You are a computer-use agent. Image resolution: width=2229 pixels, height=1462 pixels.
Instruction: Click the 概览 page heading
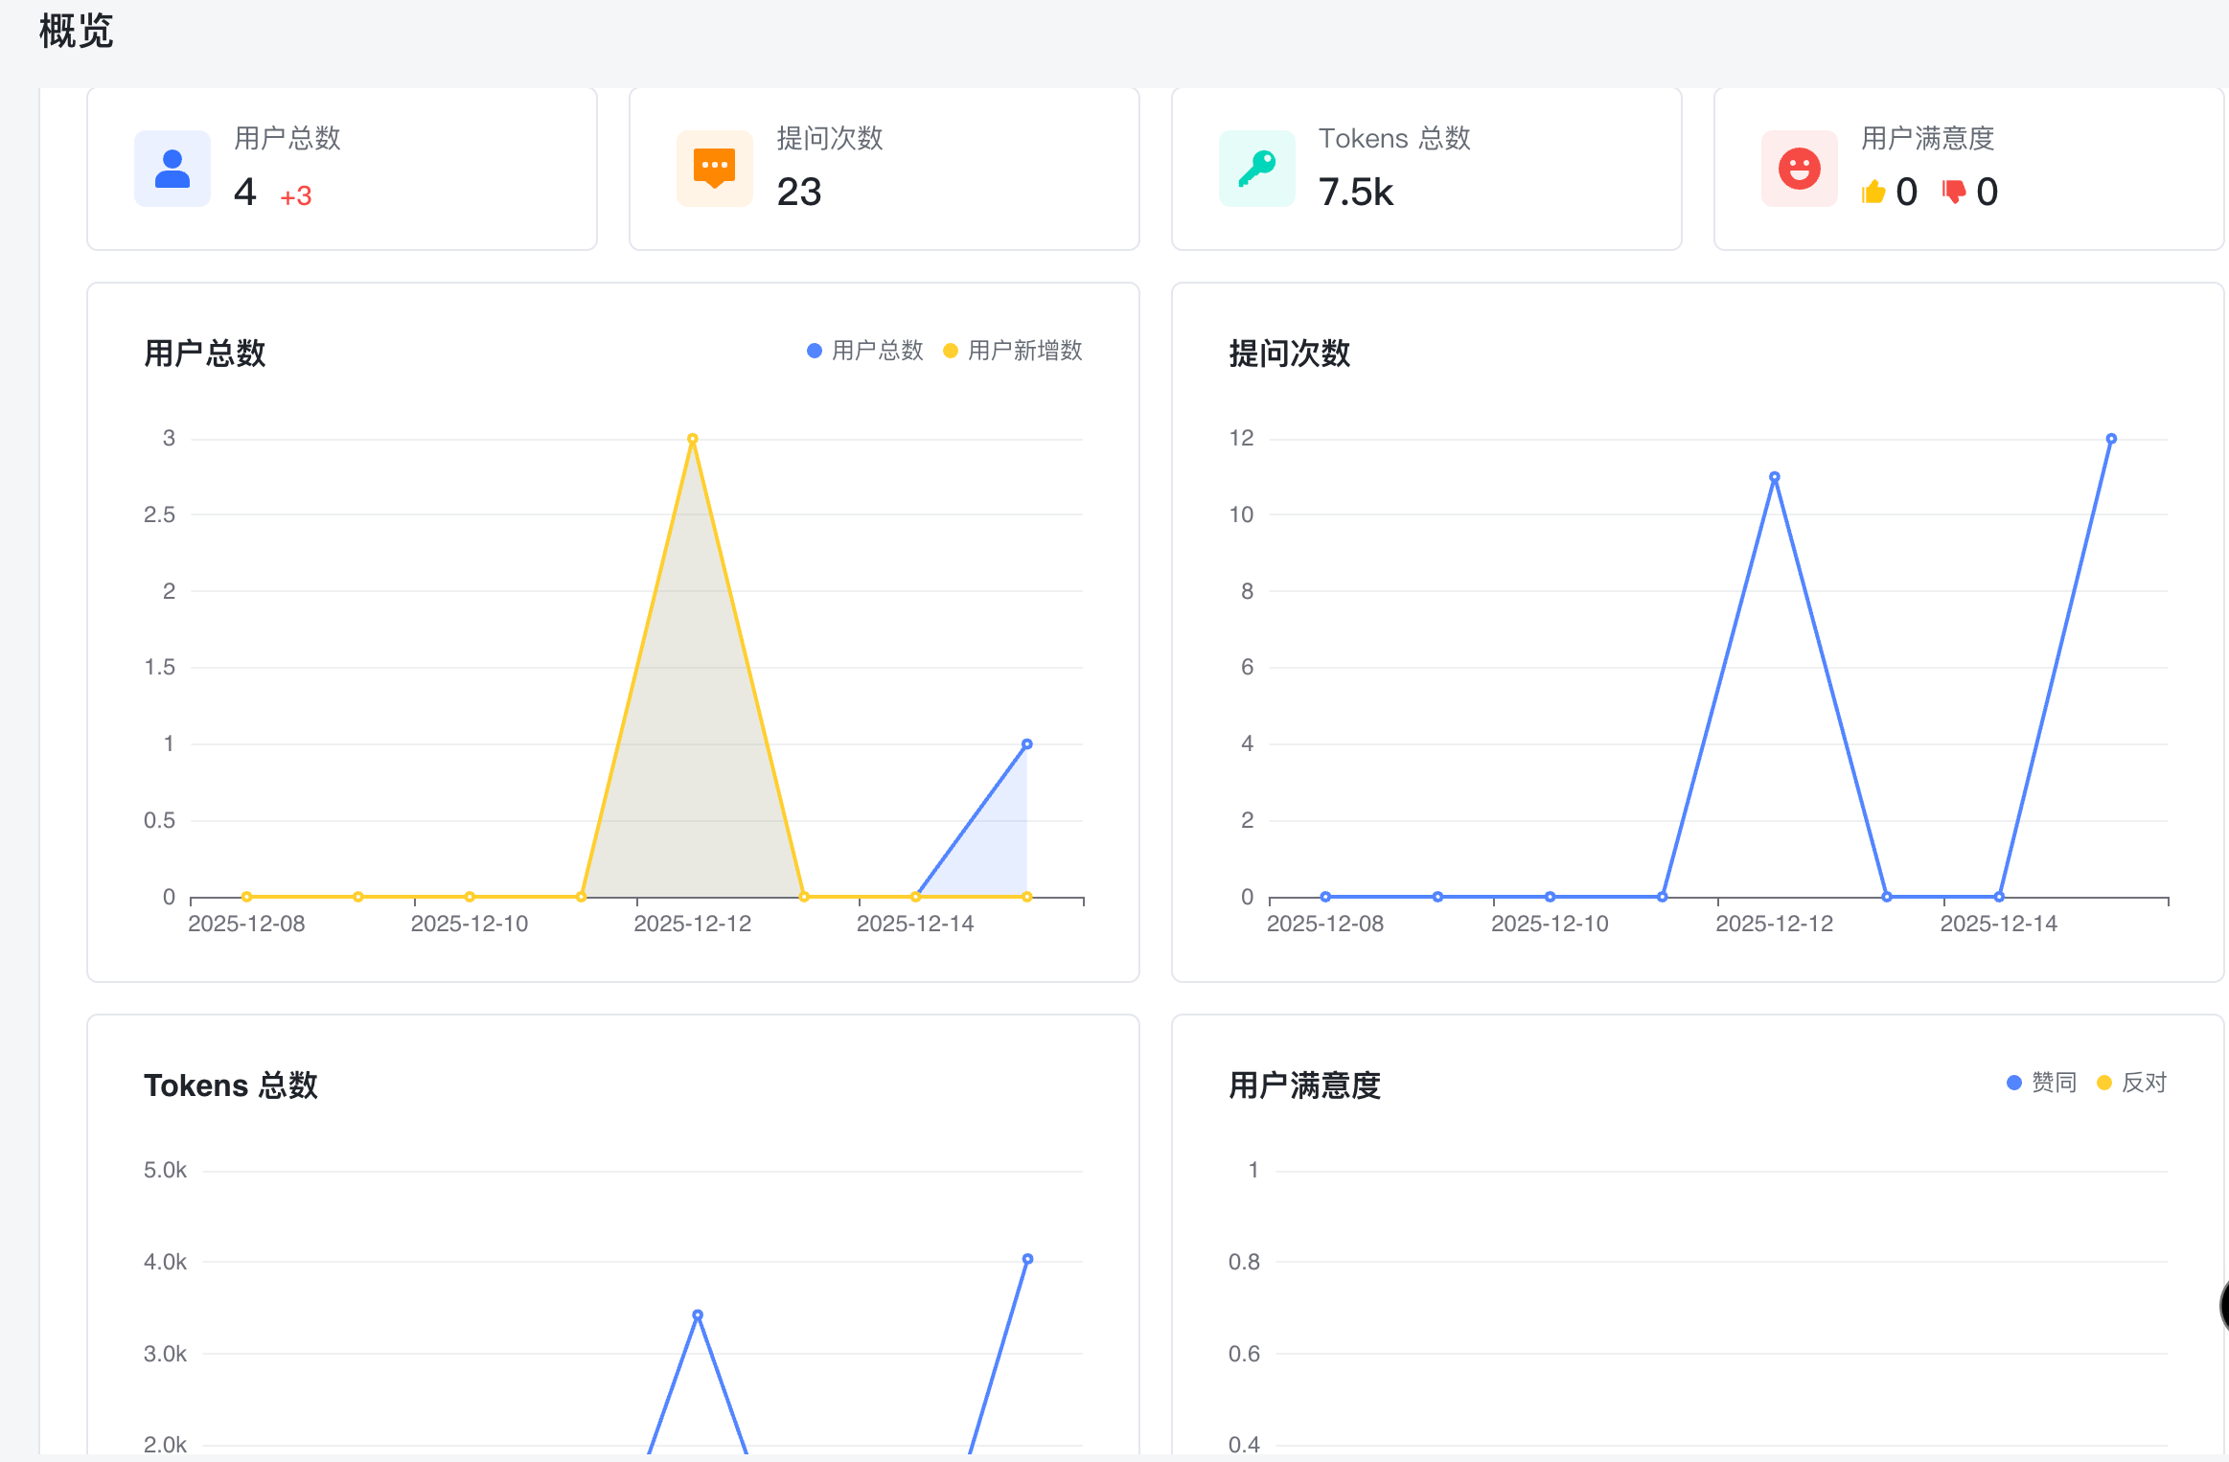tap(76, 32)
